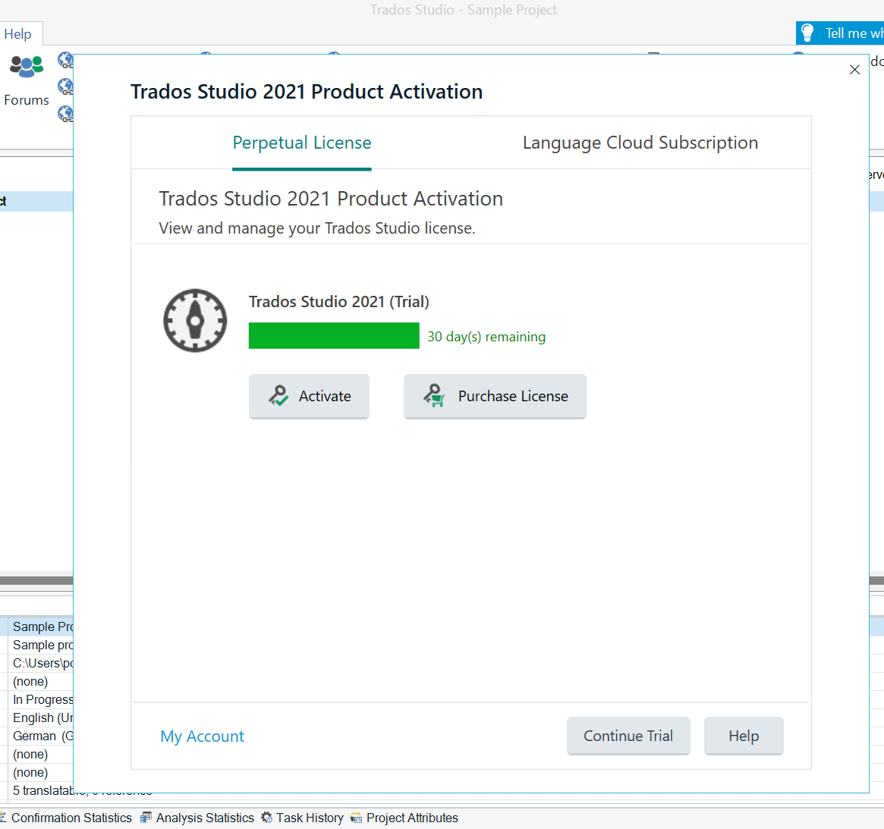
Task: Open the Forums icon in the ribbon
Action: click(x=26, y=67)
